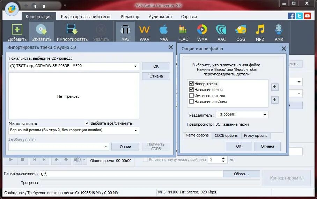Image resolution: width=317 pixels, height=199 pixels.
Task: Open the YouTube channel icon
Action: point(307,16)
